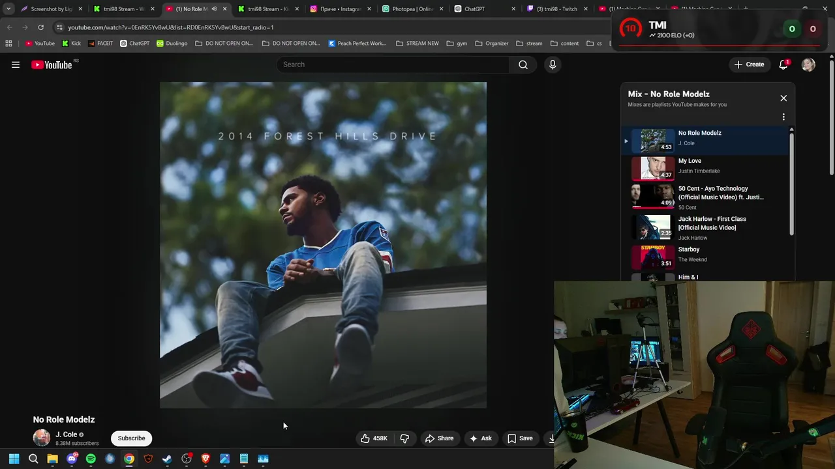Select Jack Harlow First Class playlist item

(x=705, y=228)
